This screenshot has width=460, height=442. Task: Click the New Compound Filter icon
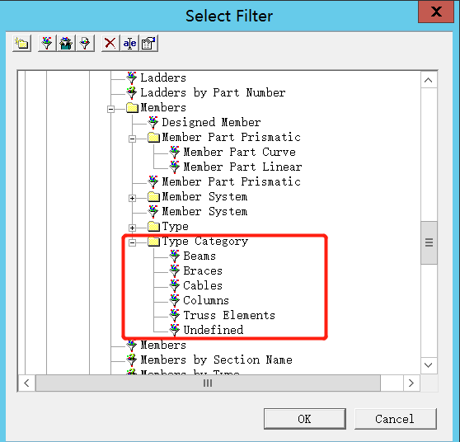pos(66,44)
